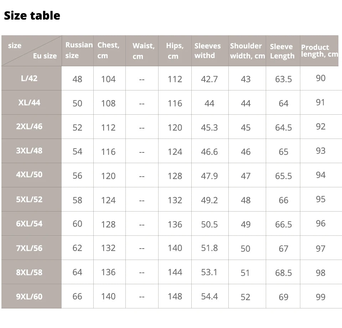
Task: Select the "Chest, cm" column header
Action: coord(108,50)
